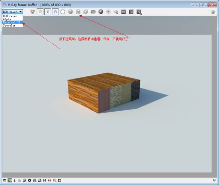This screenshot has height=185, width=219.
Task: Click the duplicate frame buffer icon
Action: tap(86, 12)
